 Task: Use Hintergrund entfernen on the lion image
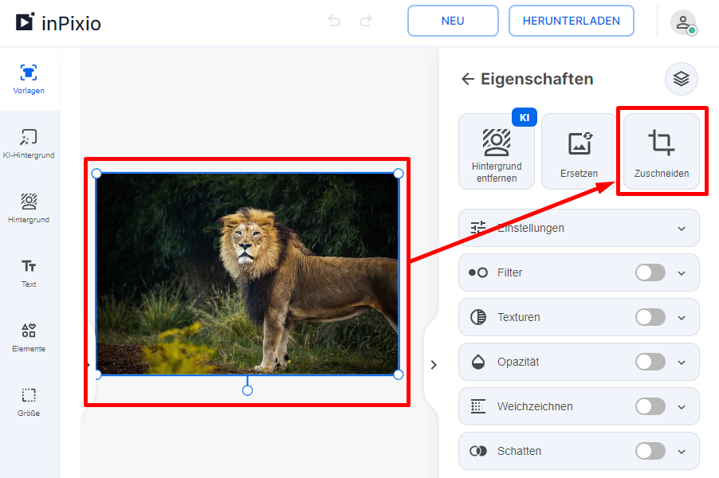click(497, 151)
